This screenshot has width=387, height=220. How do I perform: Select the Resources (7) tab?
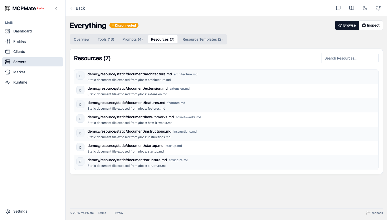point(163,39)
